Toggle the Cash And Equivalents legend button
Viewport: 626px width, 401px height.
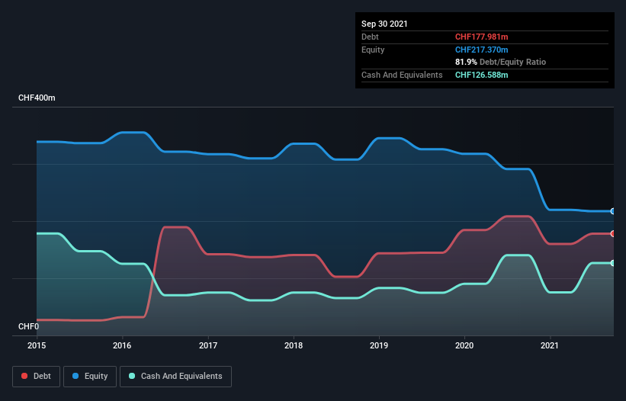pyautogui.click(x=175, y=377)
